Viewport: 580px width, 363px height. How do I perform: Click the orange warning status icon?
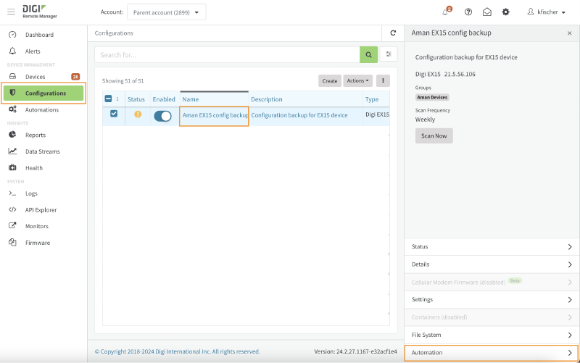click(x=138, y=114)
